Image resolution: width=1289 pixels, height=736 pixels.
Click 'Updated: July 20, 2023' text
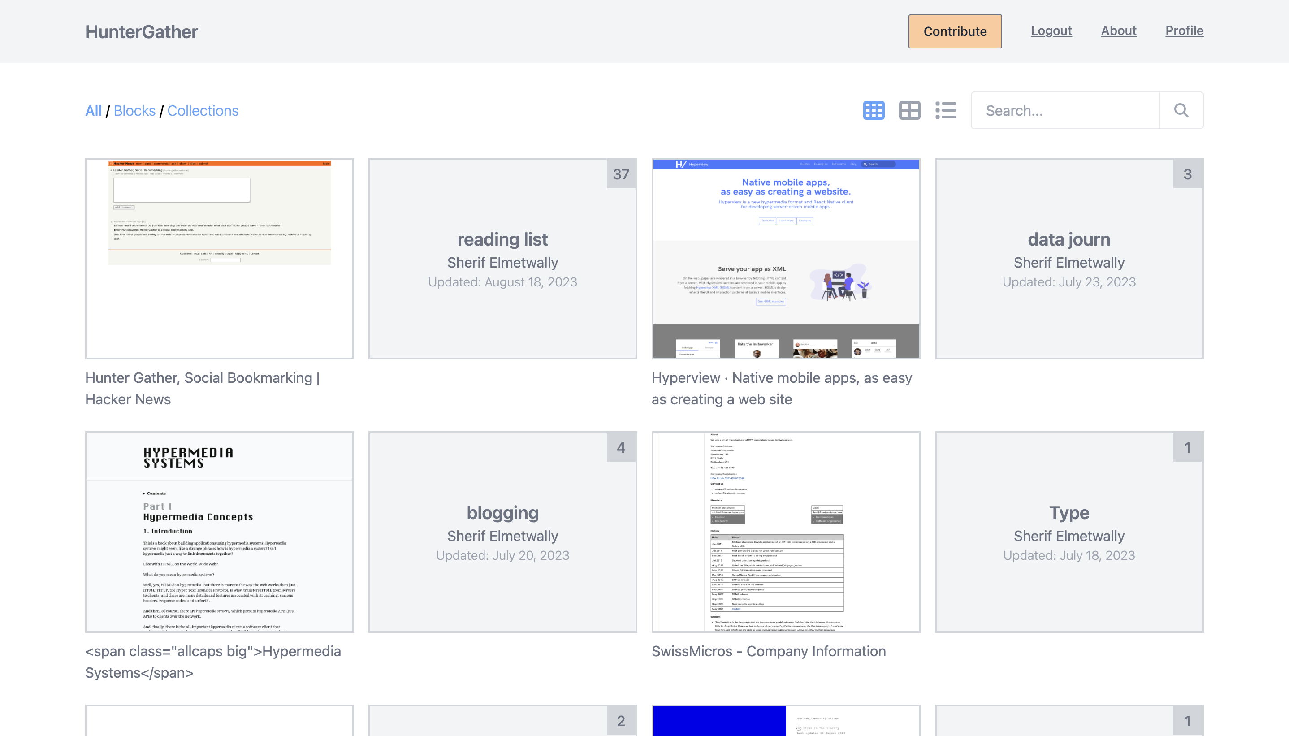503,555
